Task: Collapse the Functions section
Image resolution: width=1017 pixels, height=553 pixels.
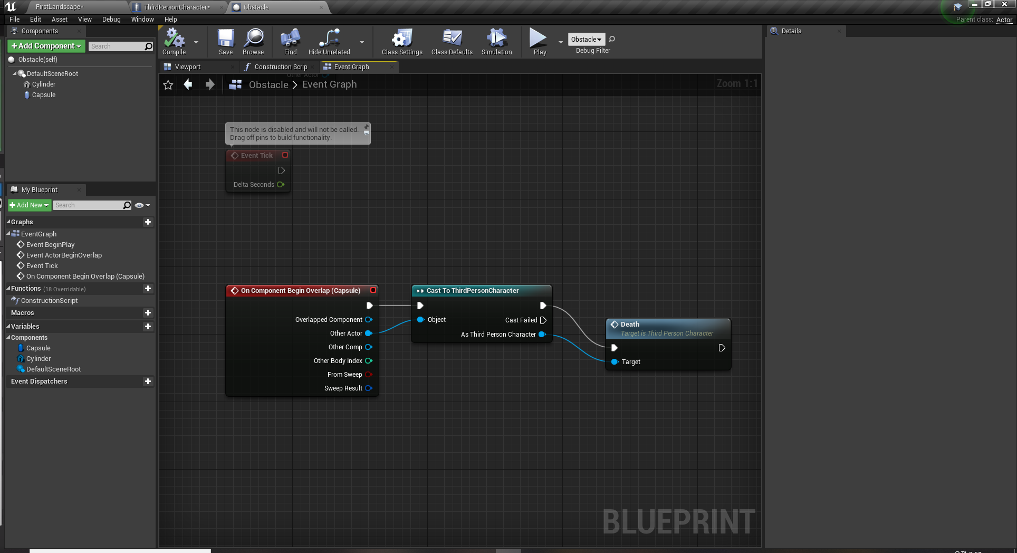Action: pyautogui.click(x=8, y=289)
